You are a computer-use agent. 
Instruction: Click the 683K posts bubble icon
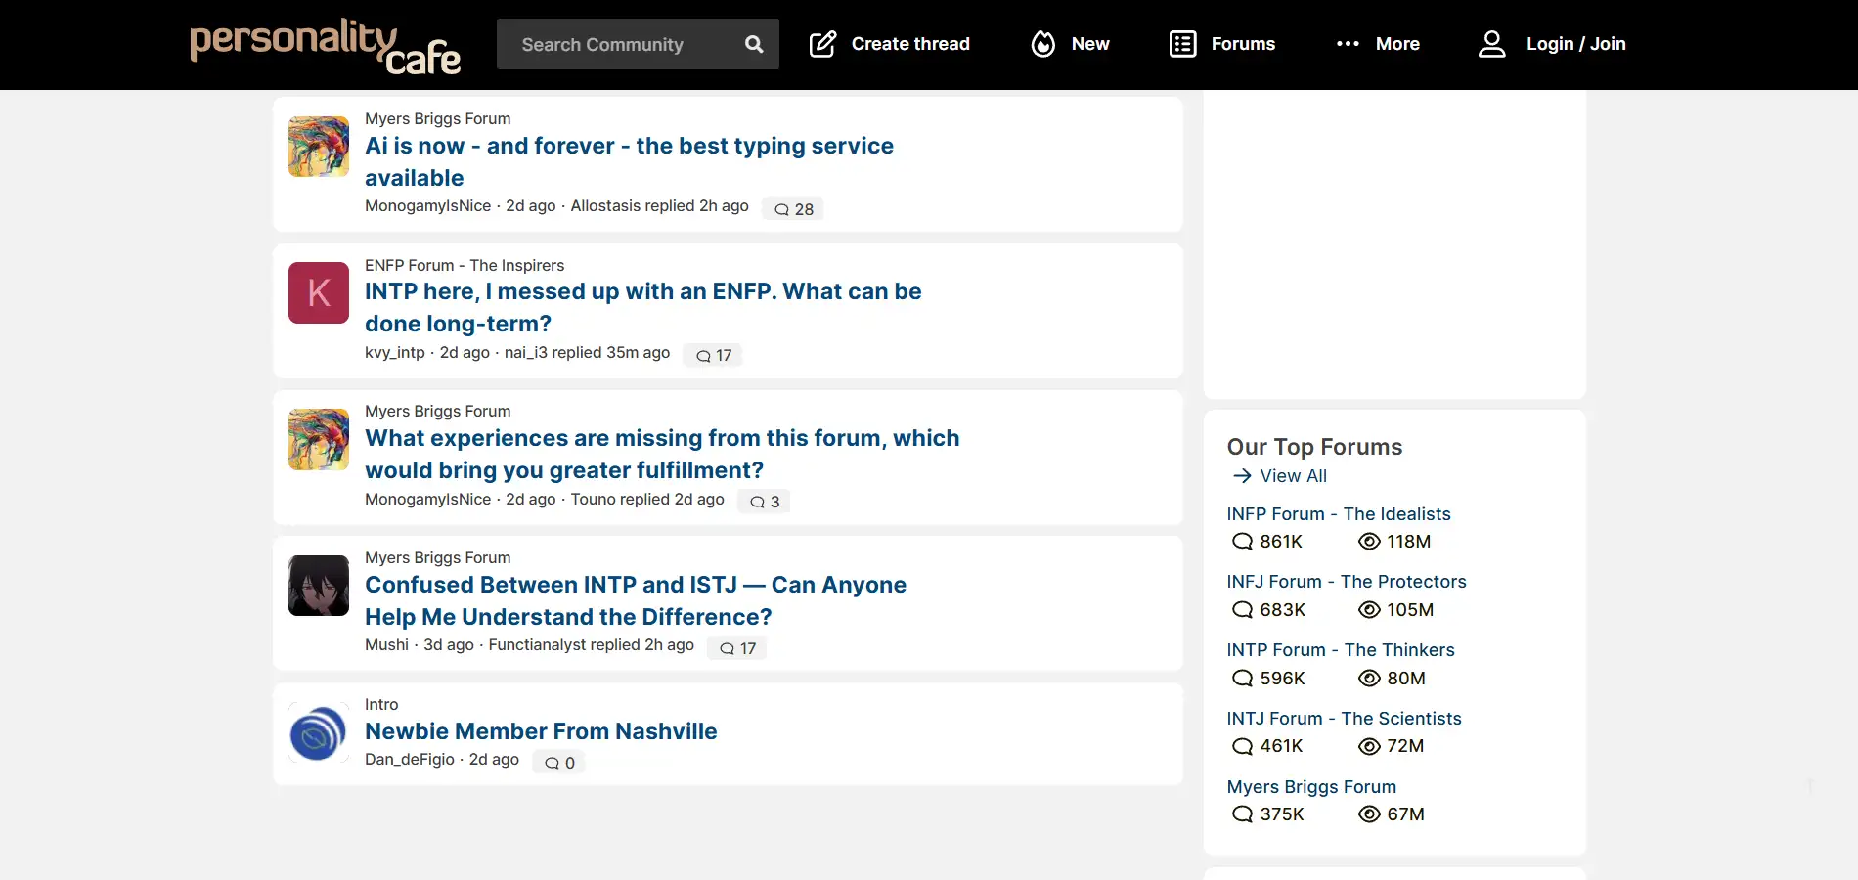click(1242, 610)
